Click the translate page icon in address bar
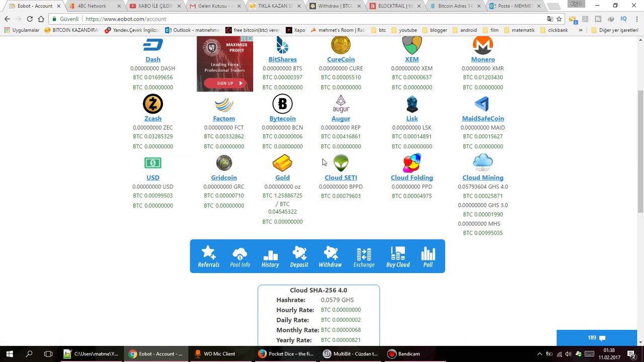 550,19
